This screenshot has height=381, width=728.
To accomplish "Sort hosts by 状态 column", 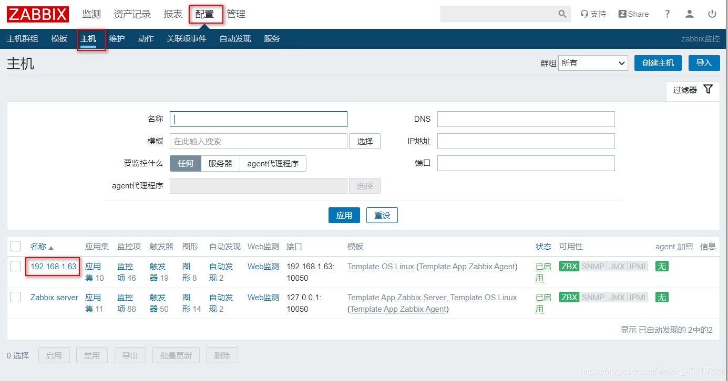I will click(544, 247).
